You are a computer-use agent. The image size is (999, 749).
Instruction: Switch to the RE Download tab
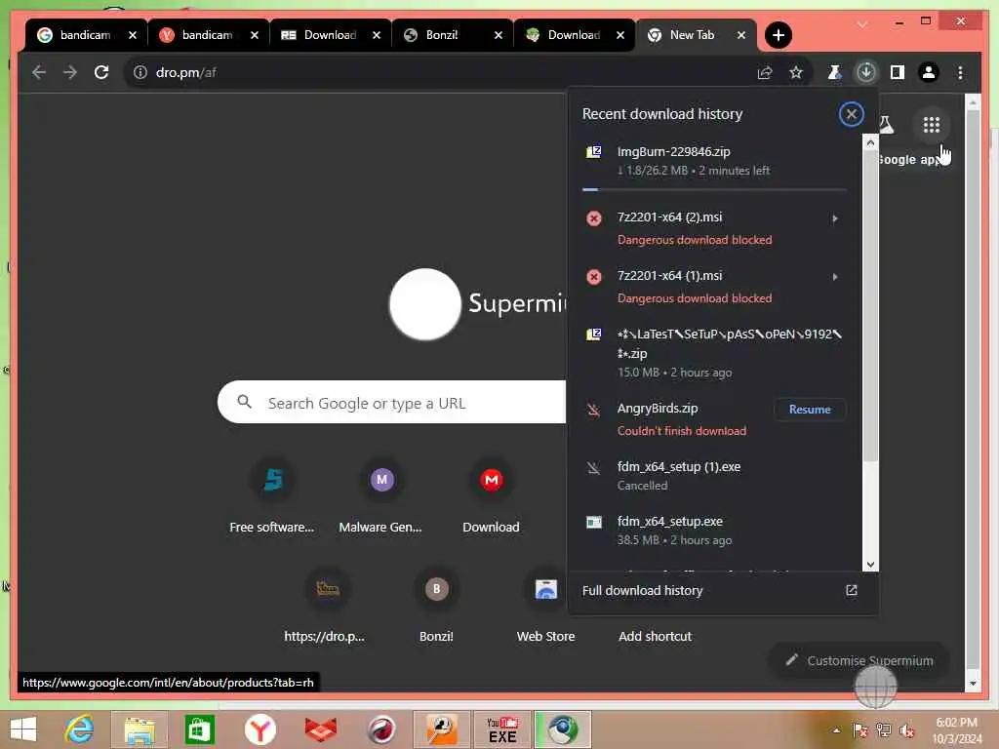330,35
